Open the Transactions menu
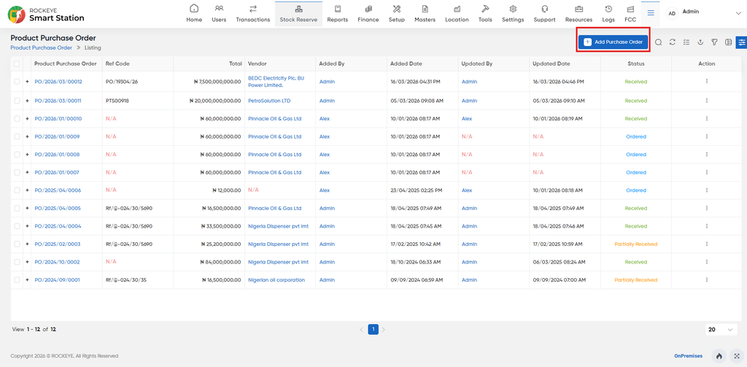747x367 pixels. click(253, 13)
